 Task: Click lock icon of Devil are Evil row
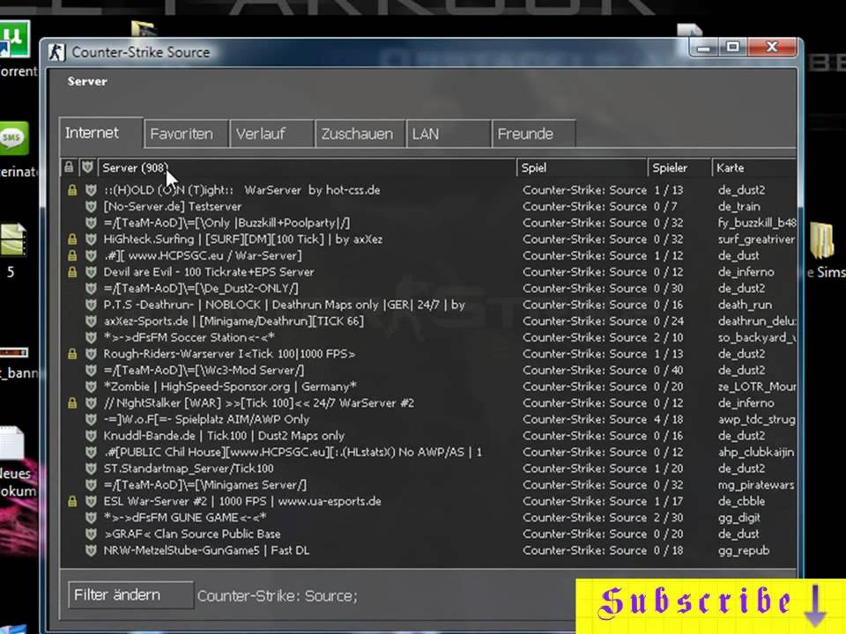coord(71,272)
